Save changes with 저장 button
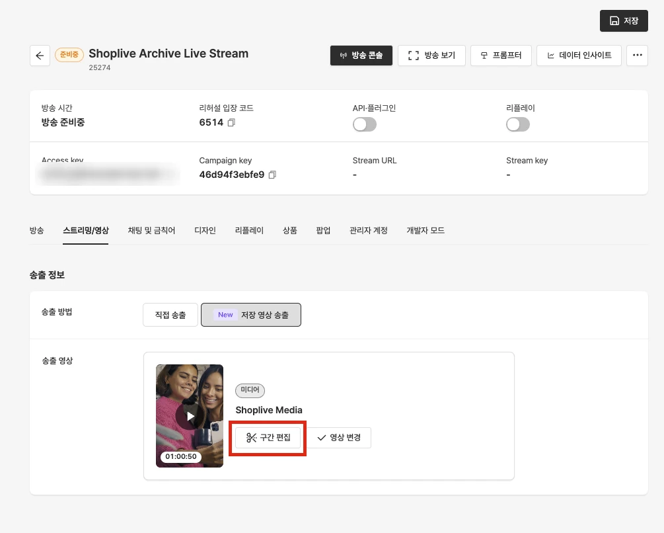Image resolution: width=664 pixels, height=533 pixels. 624,20
